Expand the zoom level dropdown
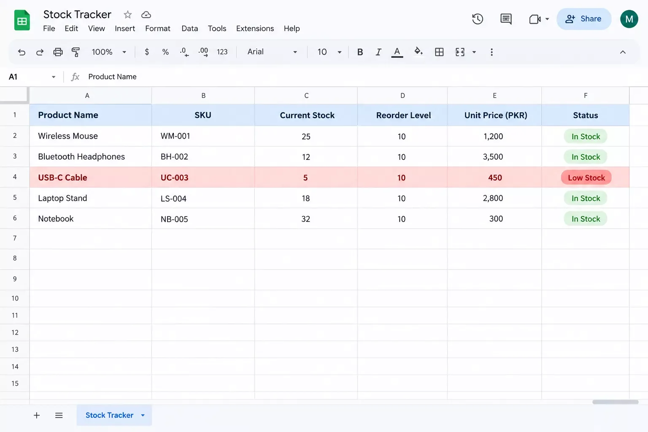The image size is (648, 432). point(124,52)
